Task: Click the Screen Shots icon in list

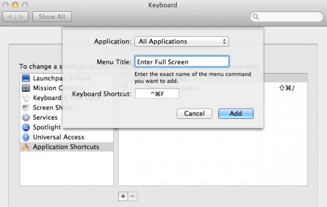Action: pyautogui.click(x=26, y=108)
